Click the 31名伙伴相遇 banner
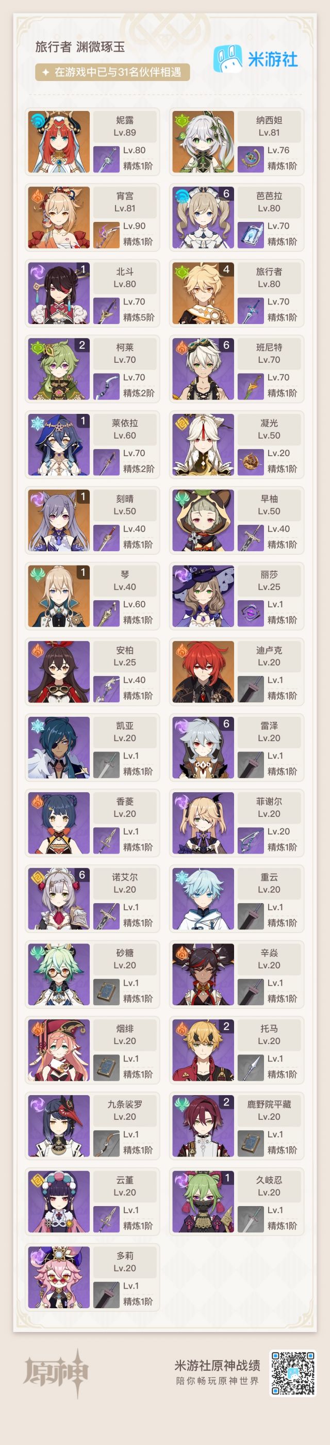330x1445 pixels. pyautogui.click(x=112, y=72)
